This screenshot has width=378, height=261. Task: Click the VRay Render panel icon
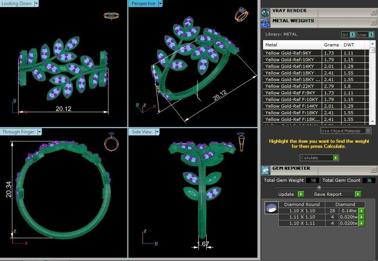[x=265, y=12]
